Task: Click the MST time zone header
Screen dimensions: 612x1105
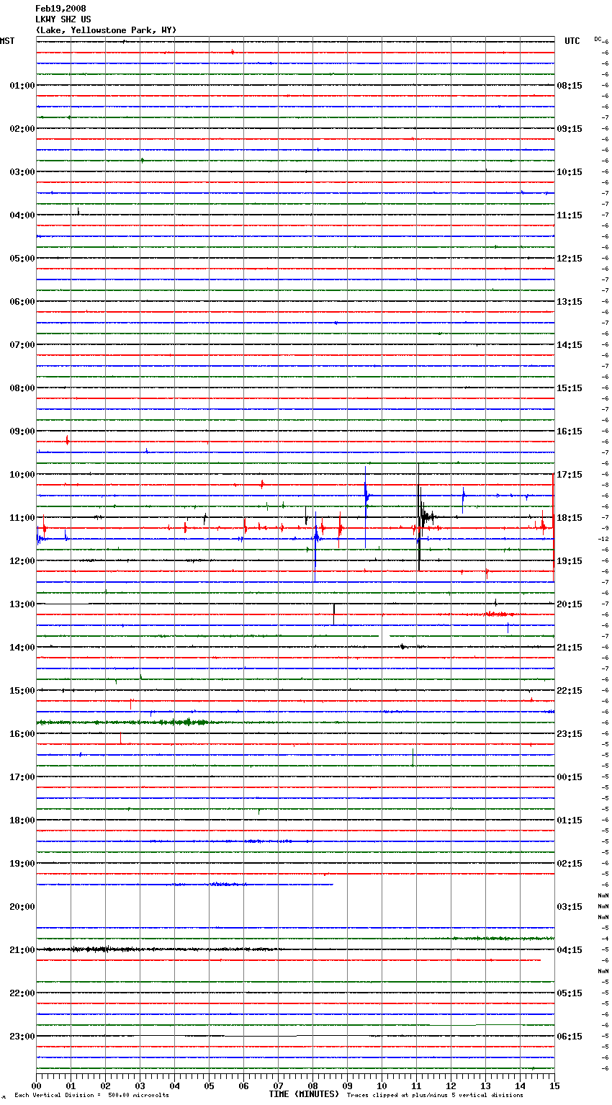Action: (7, 41)
